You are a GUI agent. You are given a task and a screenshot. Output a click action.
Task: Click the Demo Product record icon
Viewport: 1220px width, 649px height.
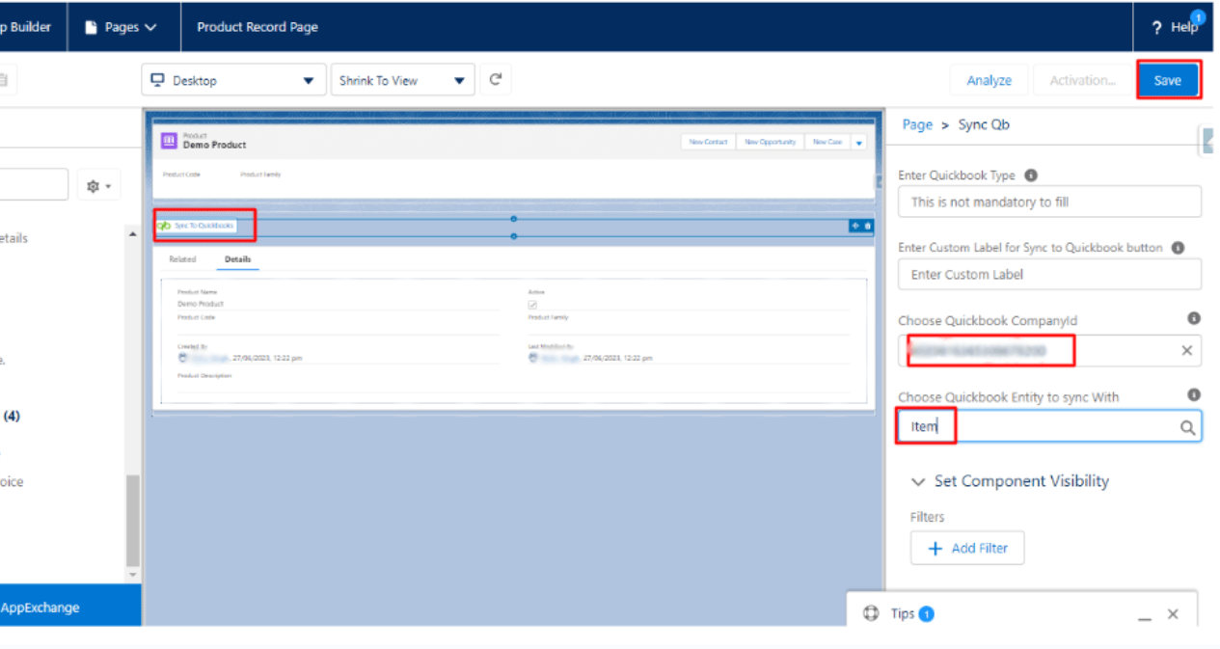[x=170, y=141]
